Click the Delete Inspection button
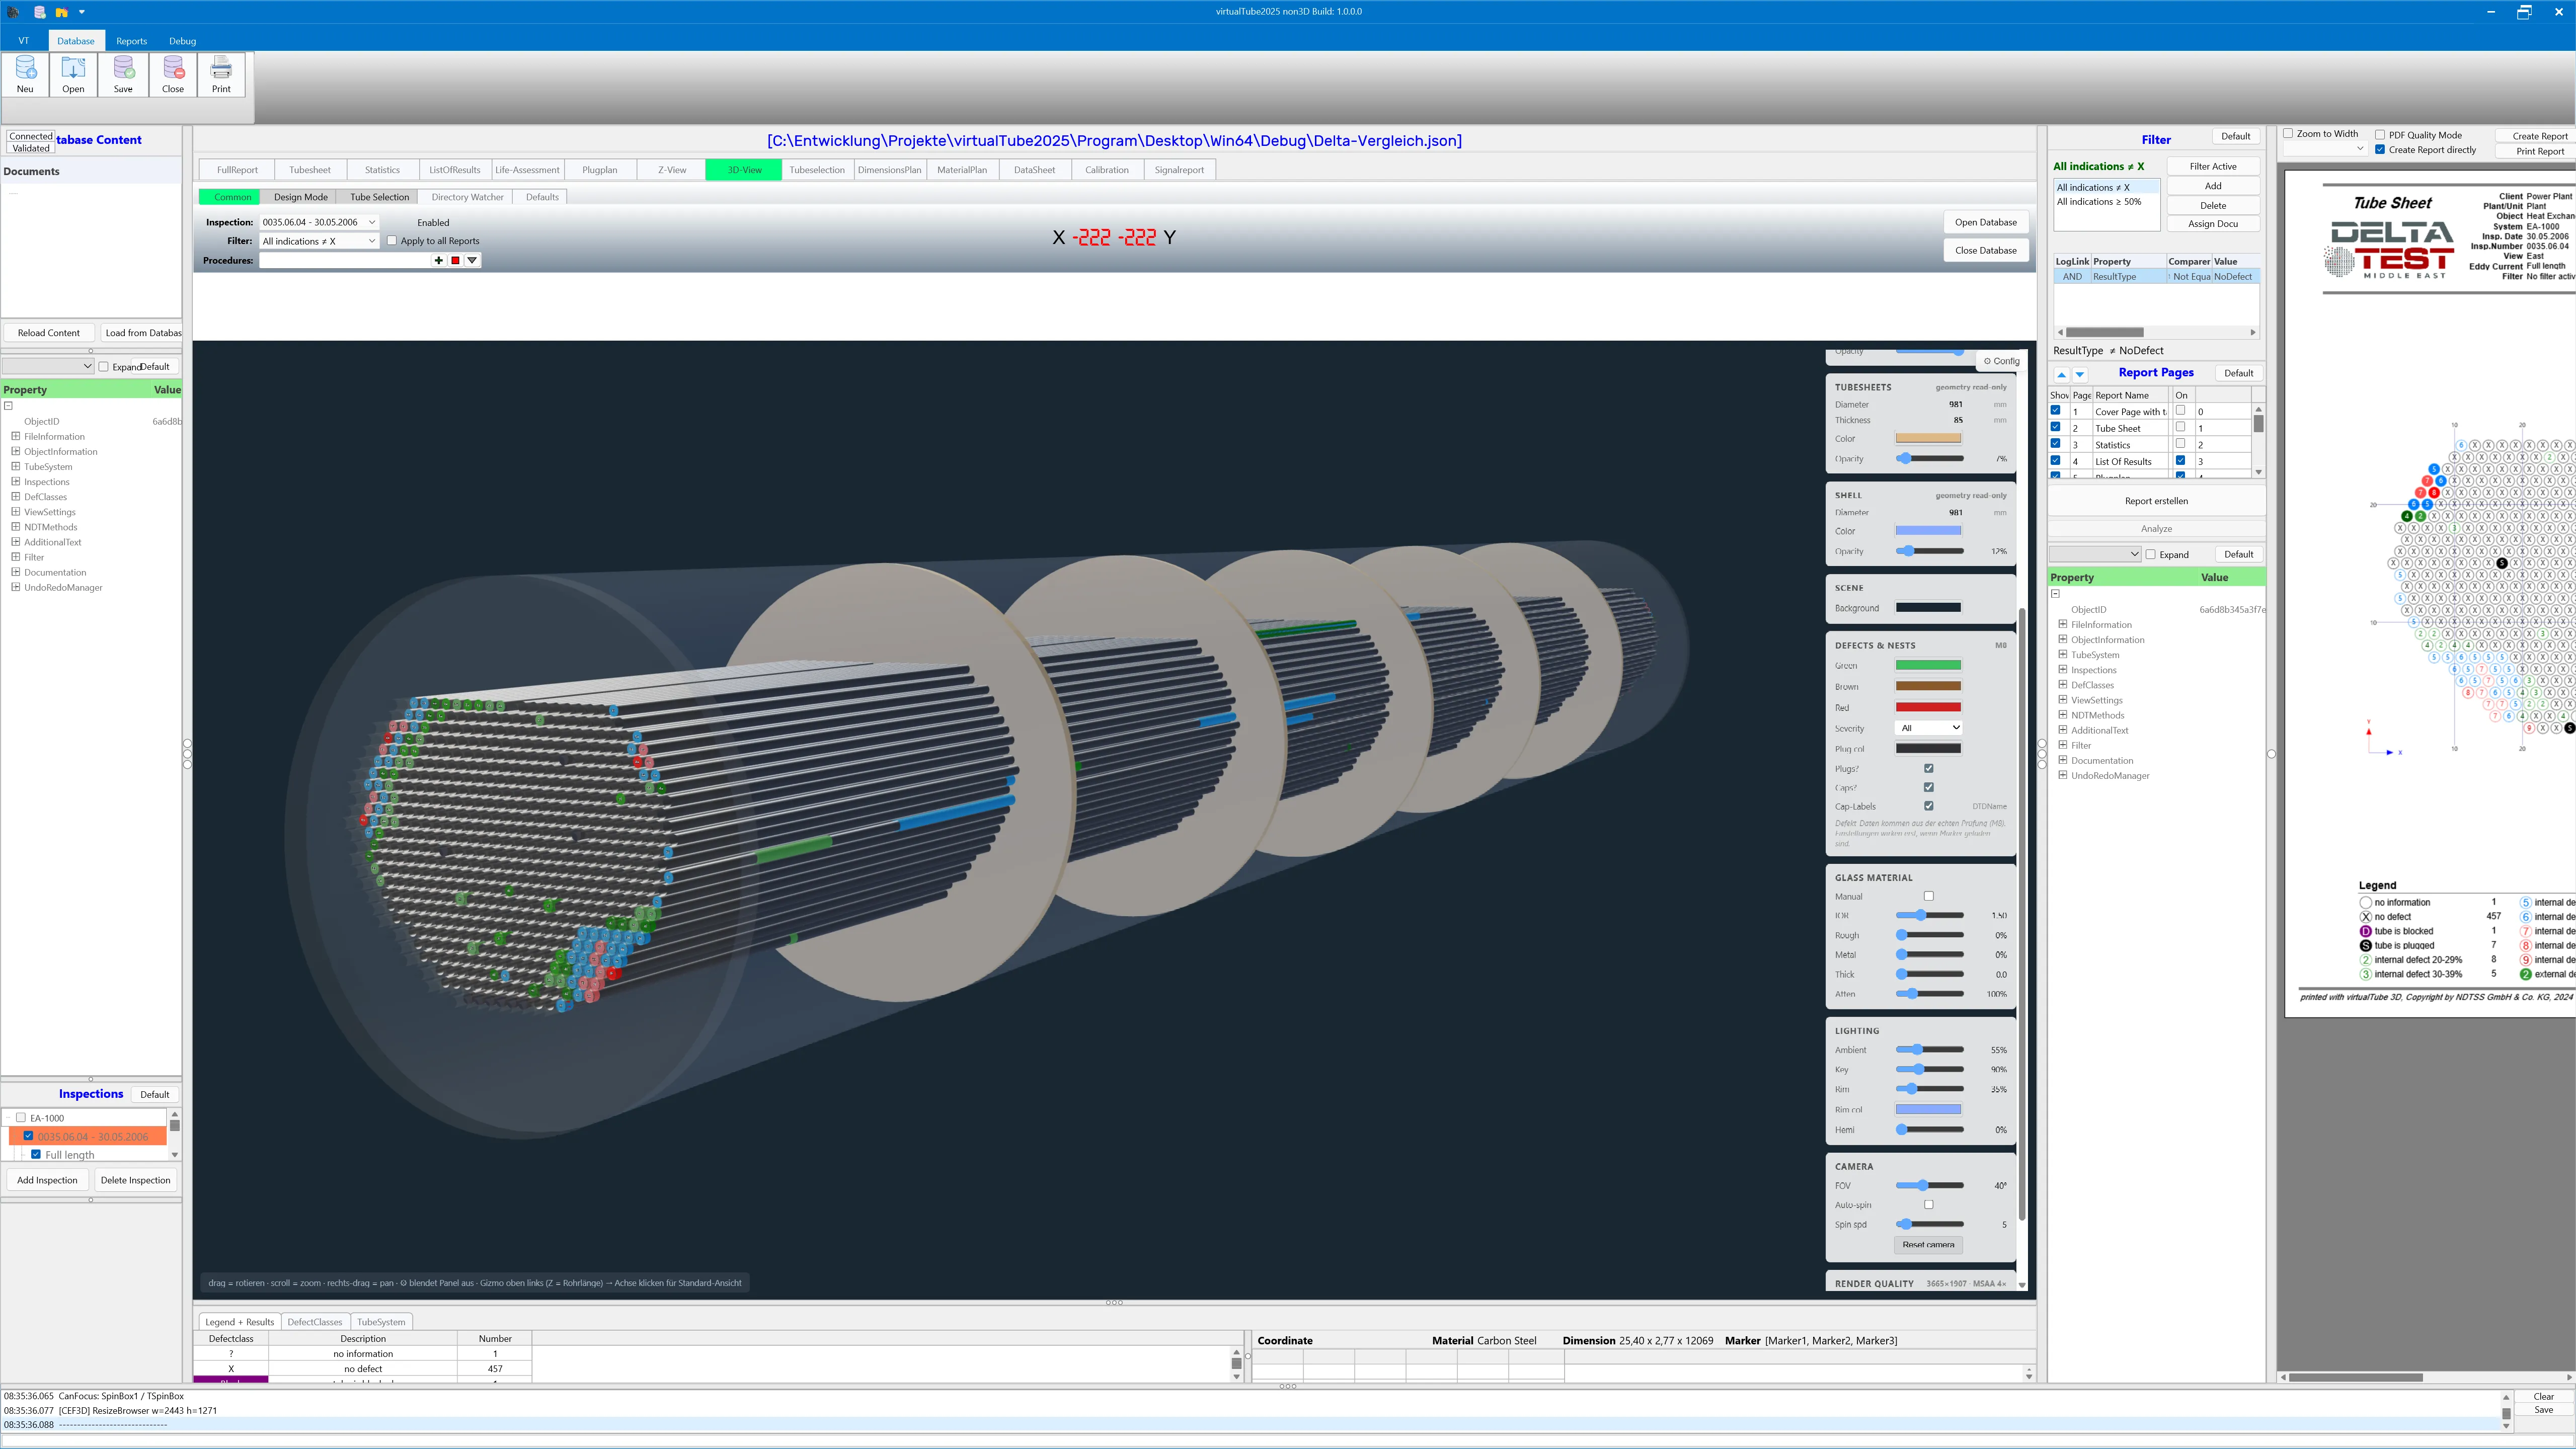Viewport: 2576px width, 1449px height. 136,1180
